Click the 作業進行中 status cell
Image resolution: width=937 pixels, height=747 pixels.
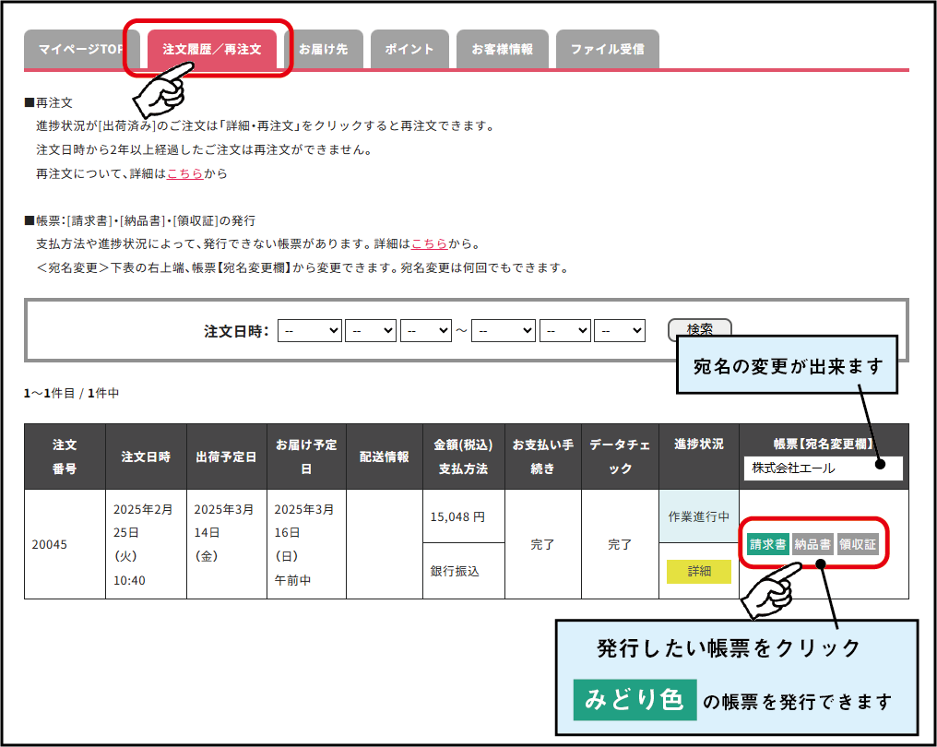pos(699,517)
